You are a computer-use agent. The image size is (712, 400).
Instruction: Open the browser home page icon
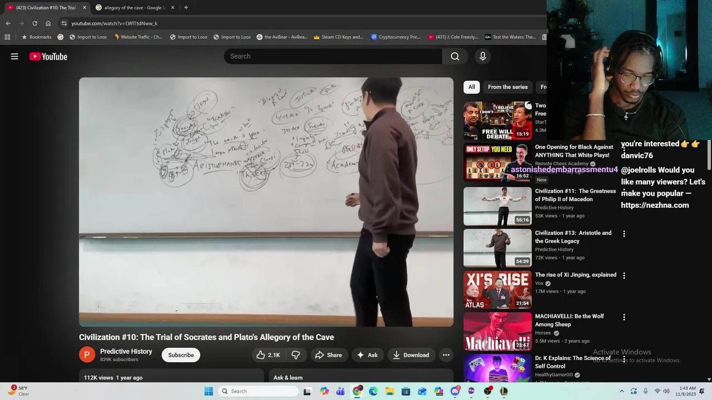point(48,23)
